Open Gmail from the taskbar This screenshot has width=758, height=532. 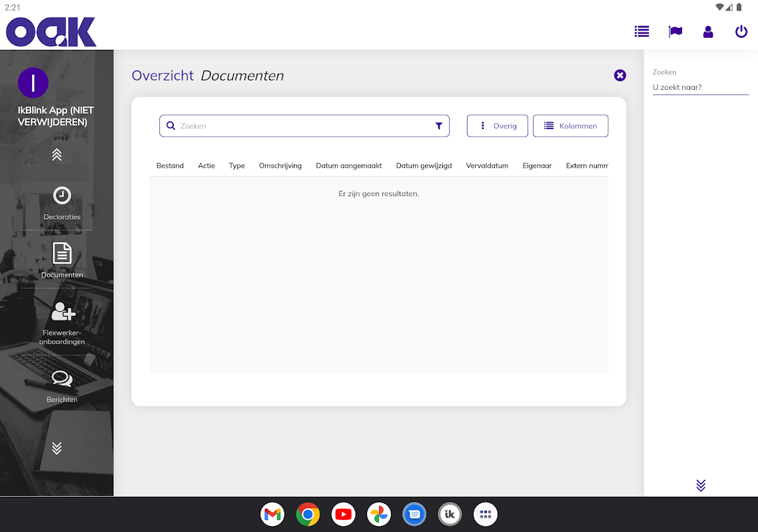click(272, 515)
